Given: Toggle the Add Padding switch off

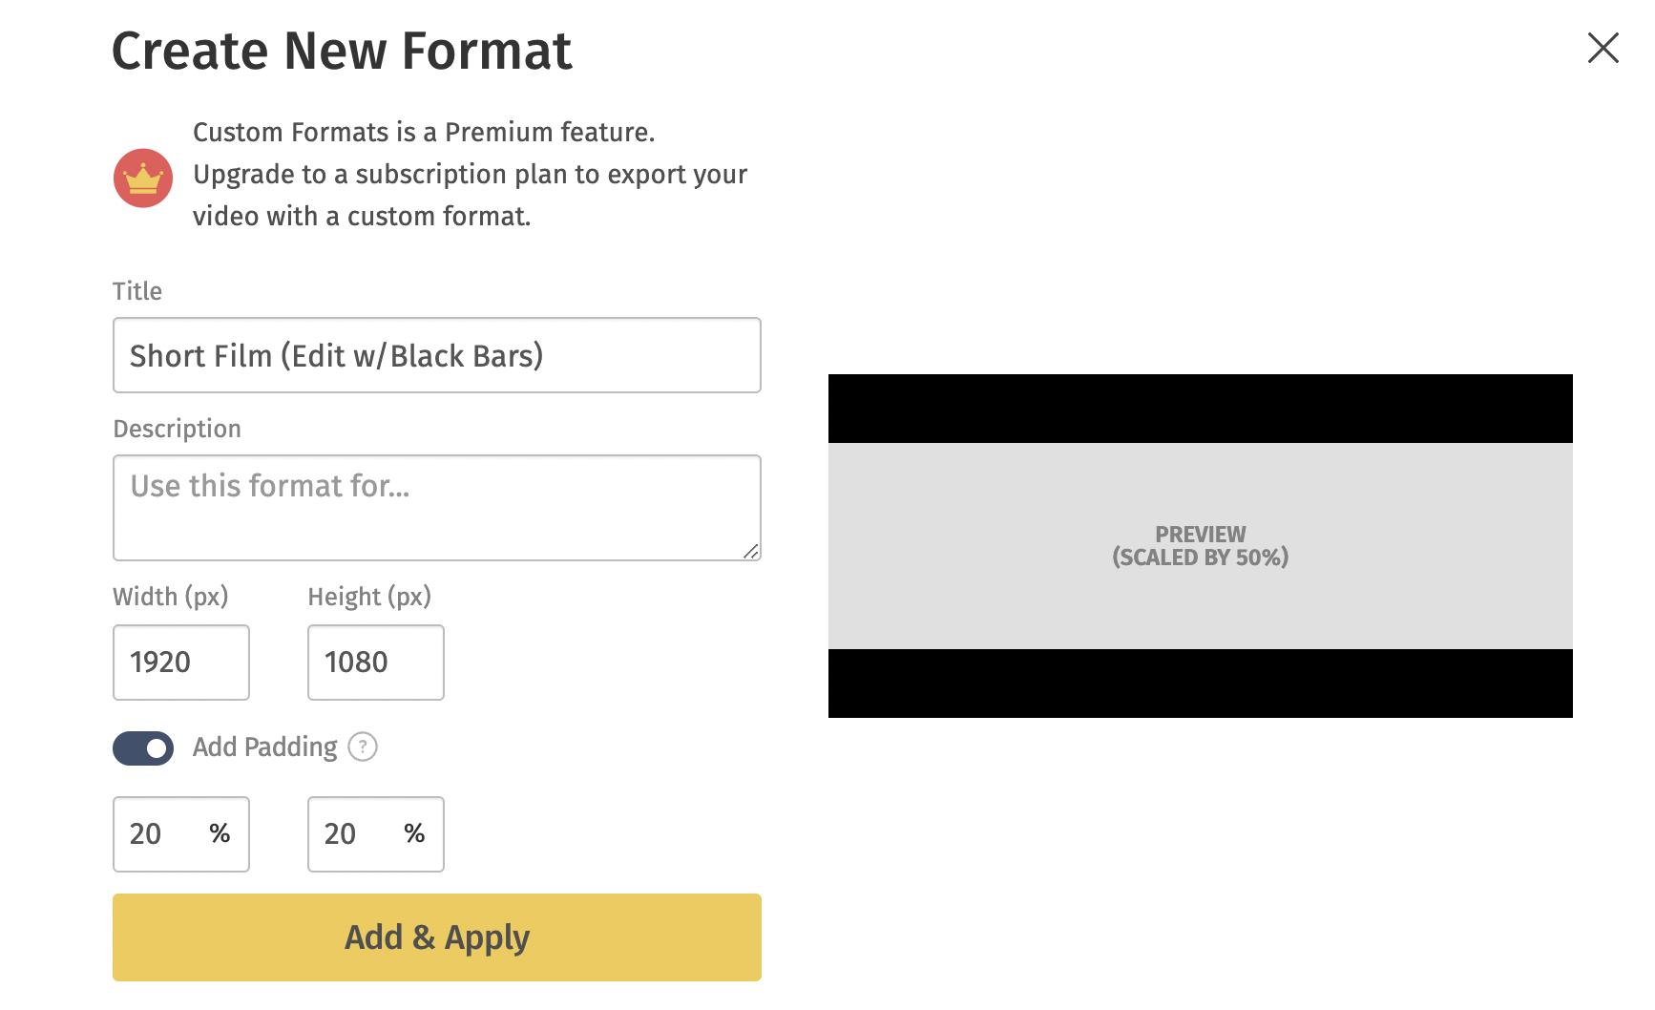Looking at the screenshot, I should pyautogui.click(x=143, y=748).
